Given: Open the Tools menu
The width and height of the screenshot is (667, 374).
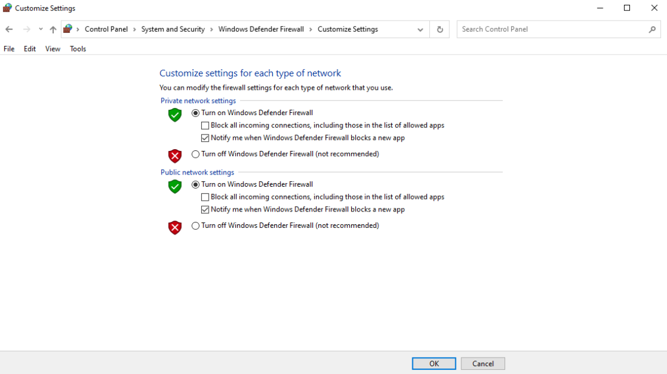Looking at the screenshot, I should click(x=78, y=48).
